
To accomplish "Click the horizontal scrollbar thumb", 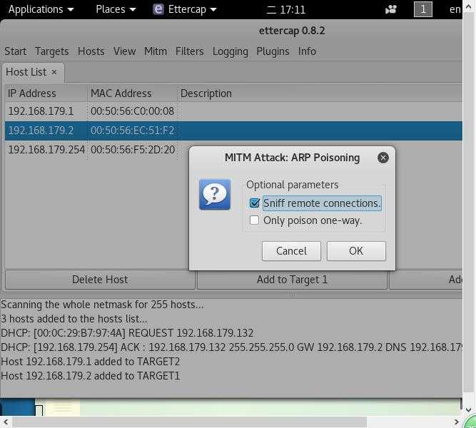I will (x=189, y=422).
